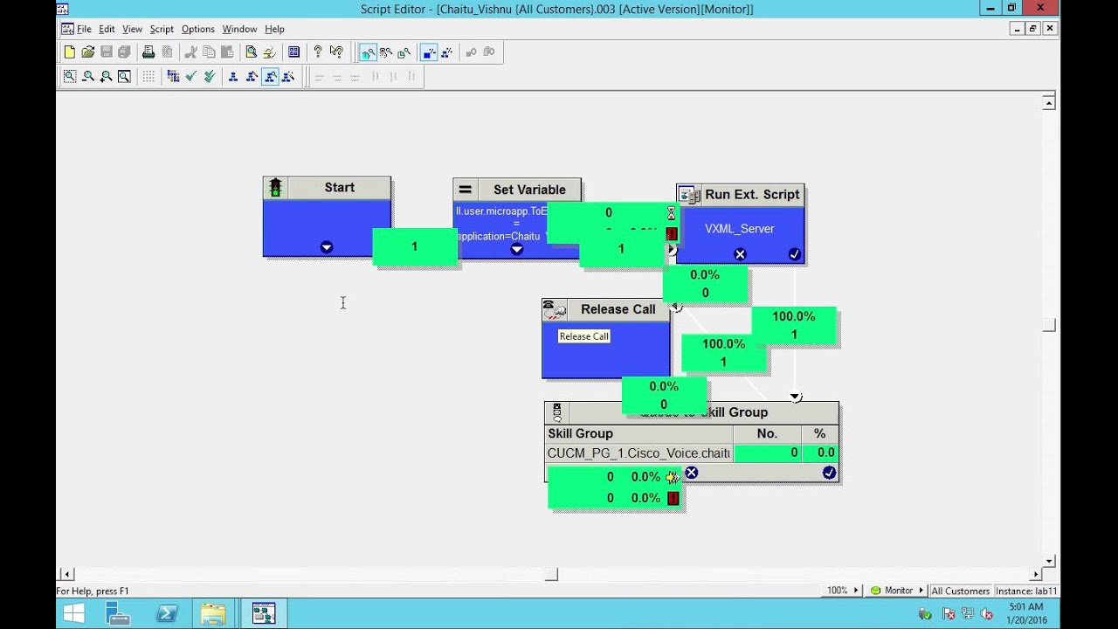Click the Skill Group column header
Screen dimensions: 1118x629
pyautogui.click(x=638, y=433)
